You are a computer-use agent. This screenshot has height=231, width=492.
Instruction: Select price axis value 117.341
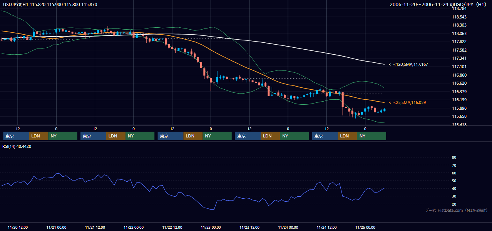pos(459,58)
